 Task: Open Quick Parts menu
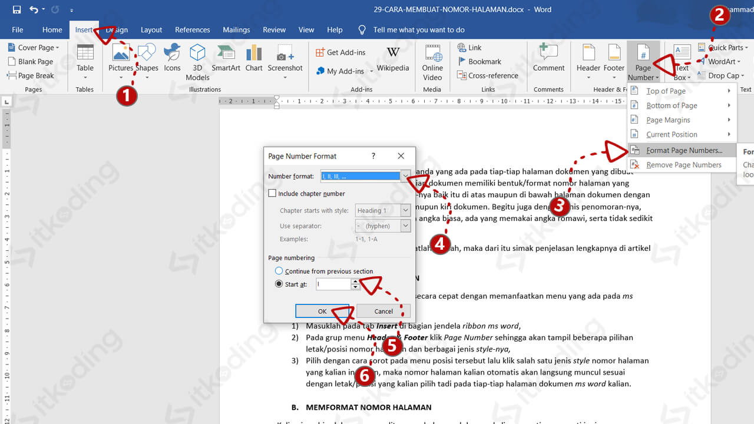723,48
